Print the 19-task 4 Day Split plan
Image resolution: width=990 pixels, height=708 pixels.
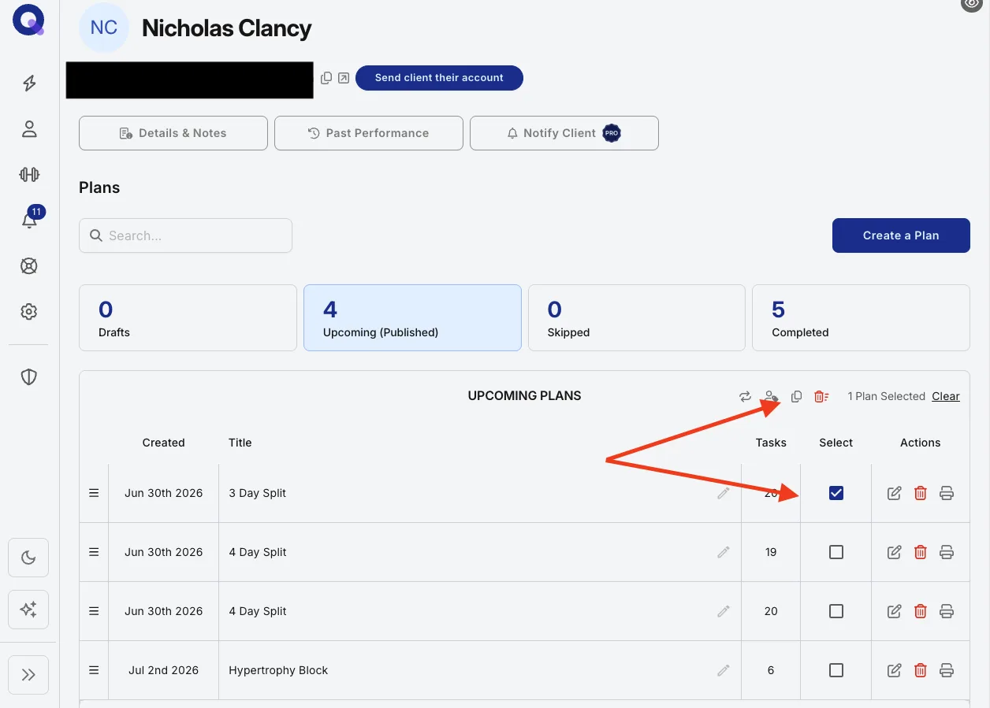(947, 552)
